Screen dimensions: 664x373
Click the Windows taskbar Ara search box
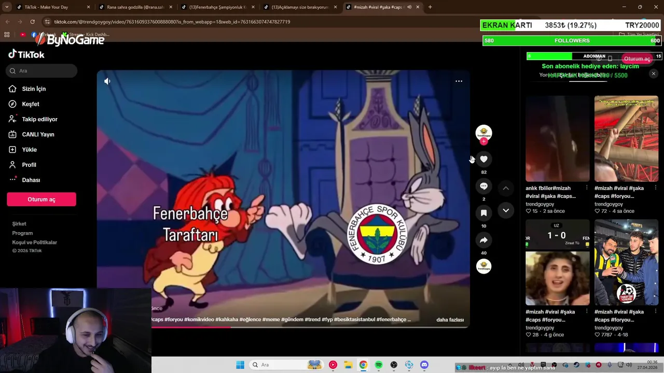tap(285, 365)
